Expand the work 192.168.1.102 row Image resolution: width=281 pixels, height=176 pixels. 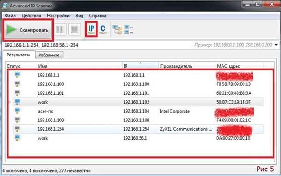10,102
